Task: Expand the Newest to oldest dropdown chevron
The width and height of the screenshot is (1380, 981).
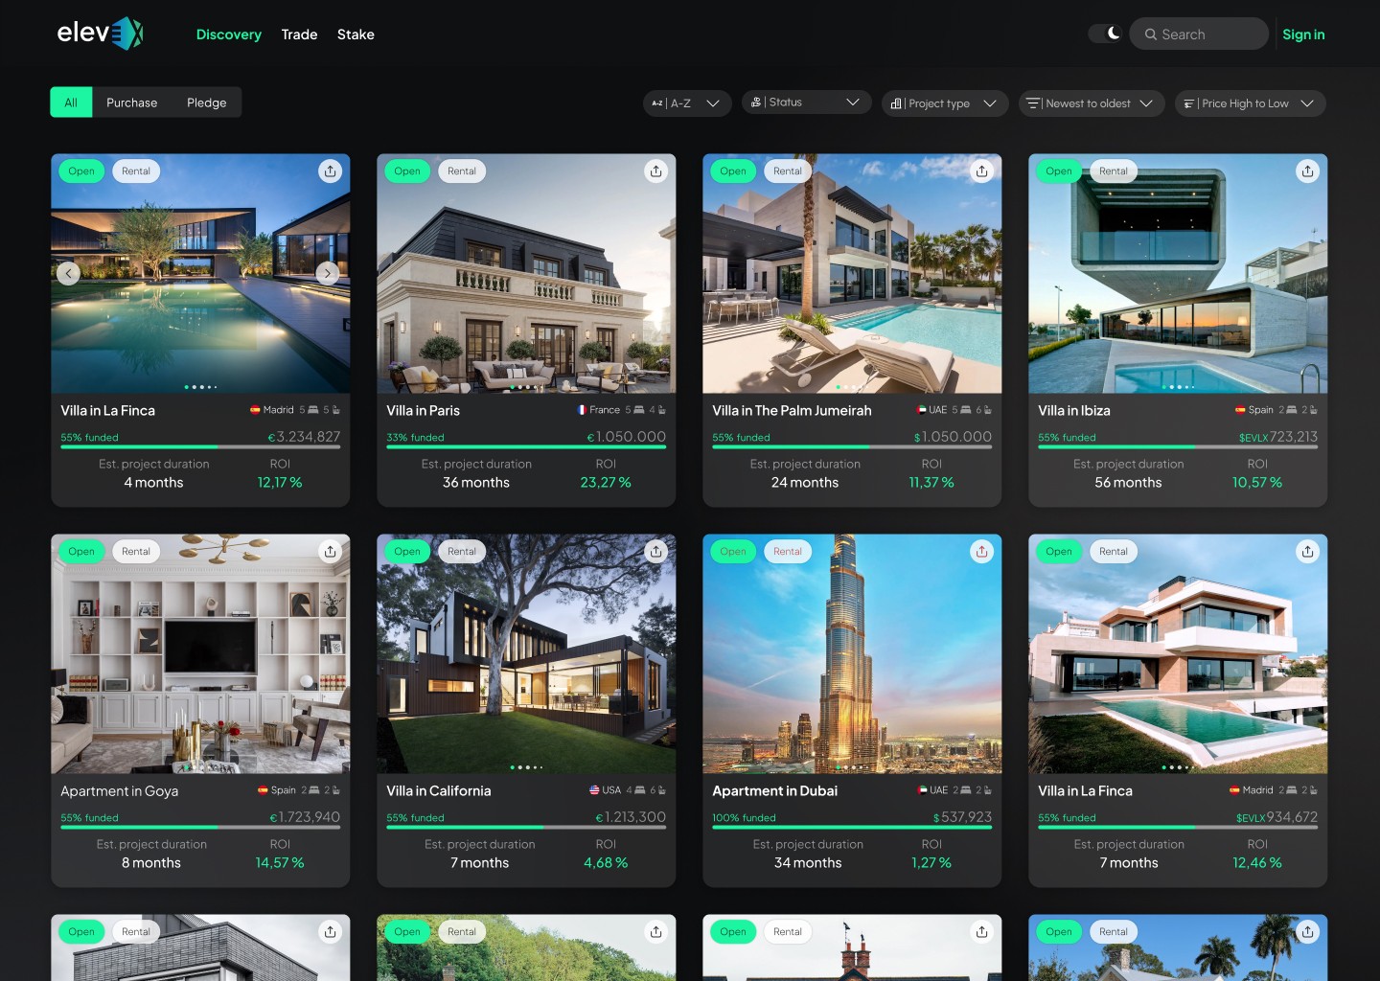Action: (x=1146, y=103)
